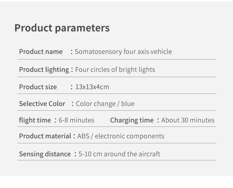Click 5-10 cm around the aircraft text
This screenshot has height=188, width=233.
pos(119,154)
